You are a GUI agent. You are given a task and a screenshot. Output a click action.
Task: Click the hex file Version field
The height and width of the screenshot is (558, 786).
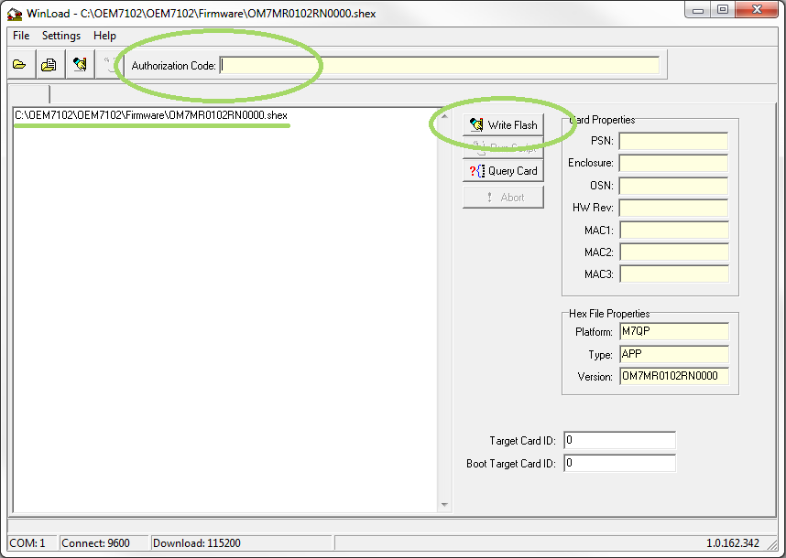pos(673,377)
